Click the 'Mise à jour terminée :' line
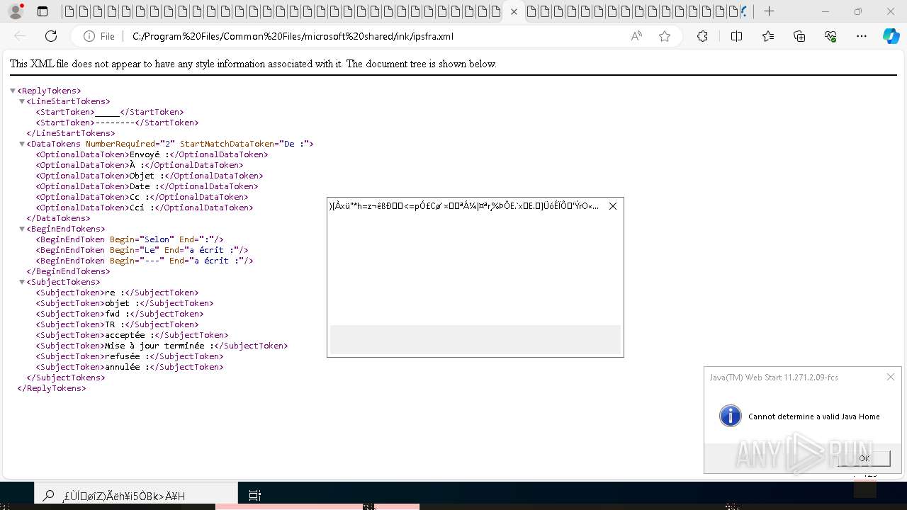Image resolution: width=907 pixels, height=510 pixels. [162, 346]
